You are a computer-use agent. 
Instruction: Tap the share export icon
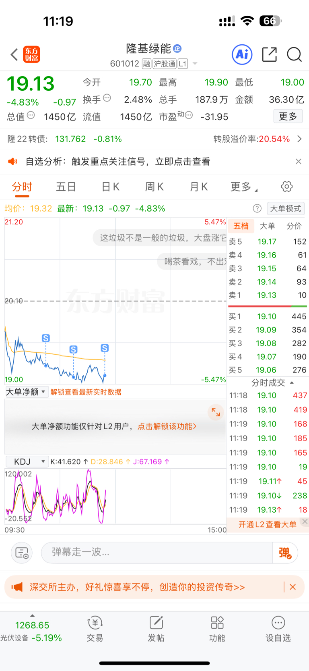(269, 54)
